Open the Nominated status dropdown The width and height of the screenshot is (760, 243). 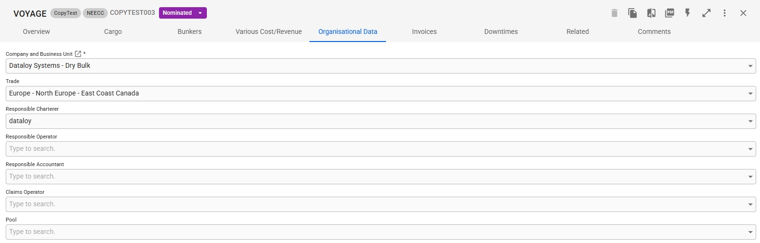183,13
